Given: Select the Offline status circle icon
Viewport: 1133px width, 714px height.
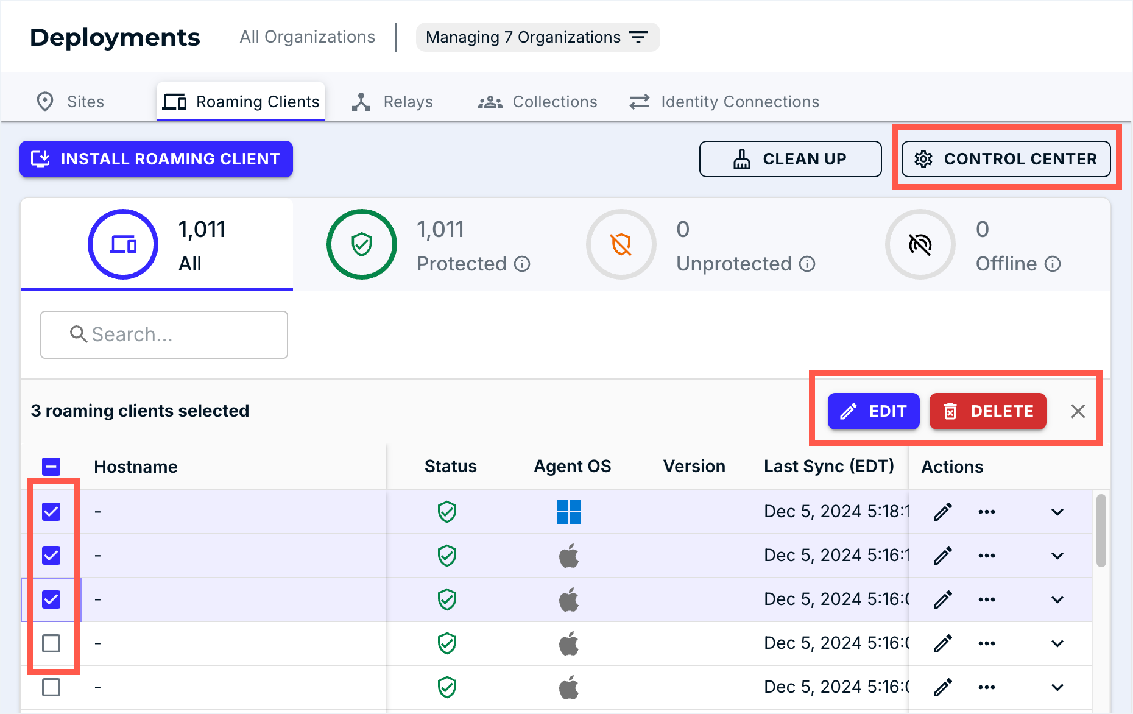Looking at the screenshot, I should [920, 244].
